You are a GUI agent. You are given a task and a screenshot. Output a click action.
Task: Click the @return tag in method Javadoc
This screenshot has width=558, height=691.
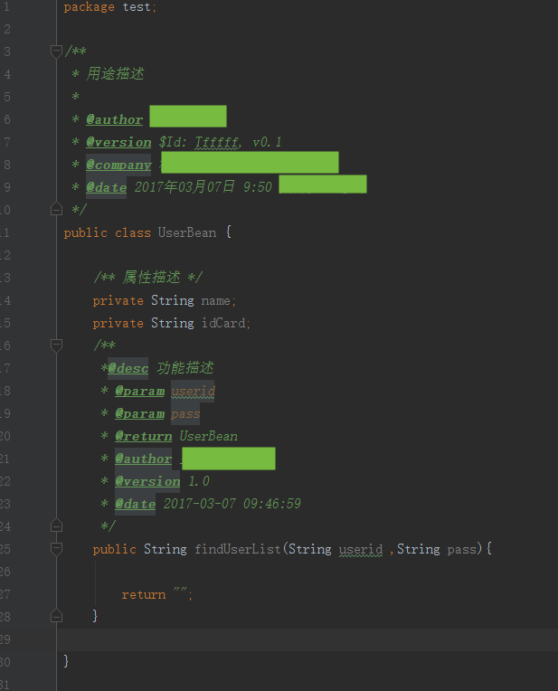click(143, 436)
